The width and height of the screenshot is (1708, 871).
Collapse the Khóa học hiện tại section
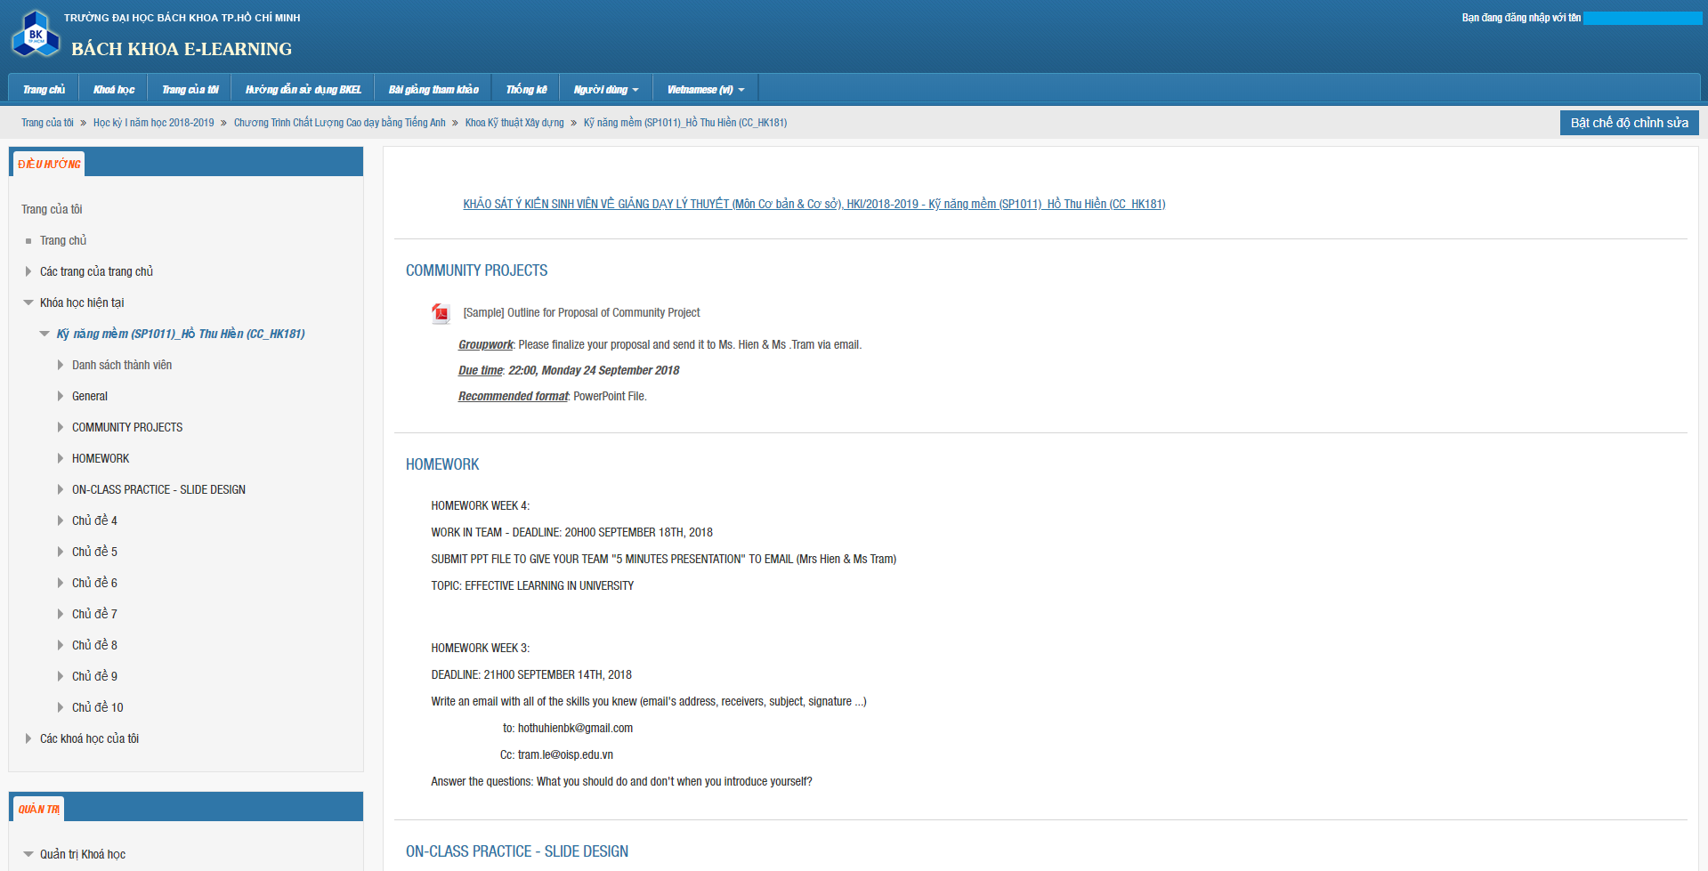[x=28, y=302]
